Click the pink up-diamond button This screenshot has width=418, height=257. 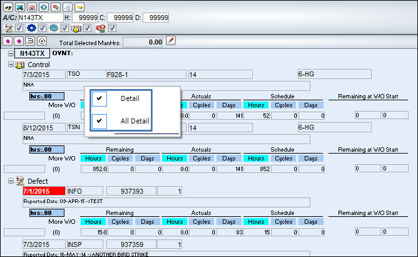pos(19,41)
